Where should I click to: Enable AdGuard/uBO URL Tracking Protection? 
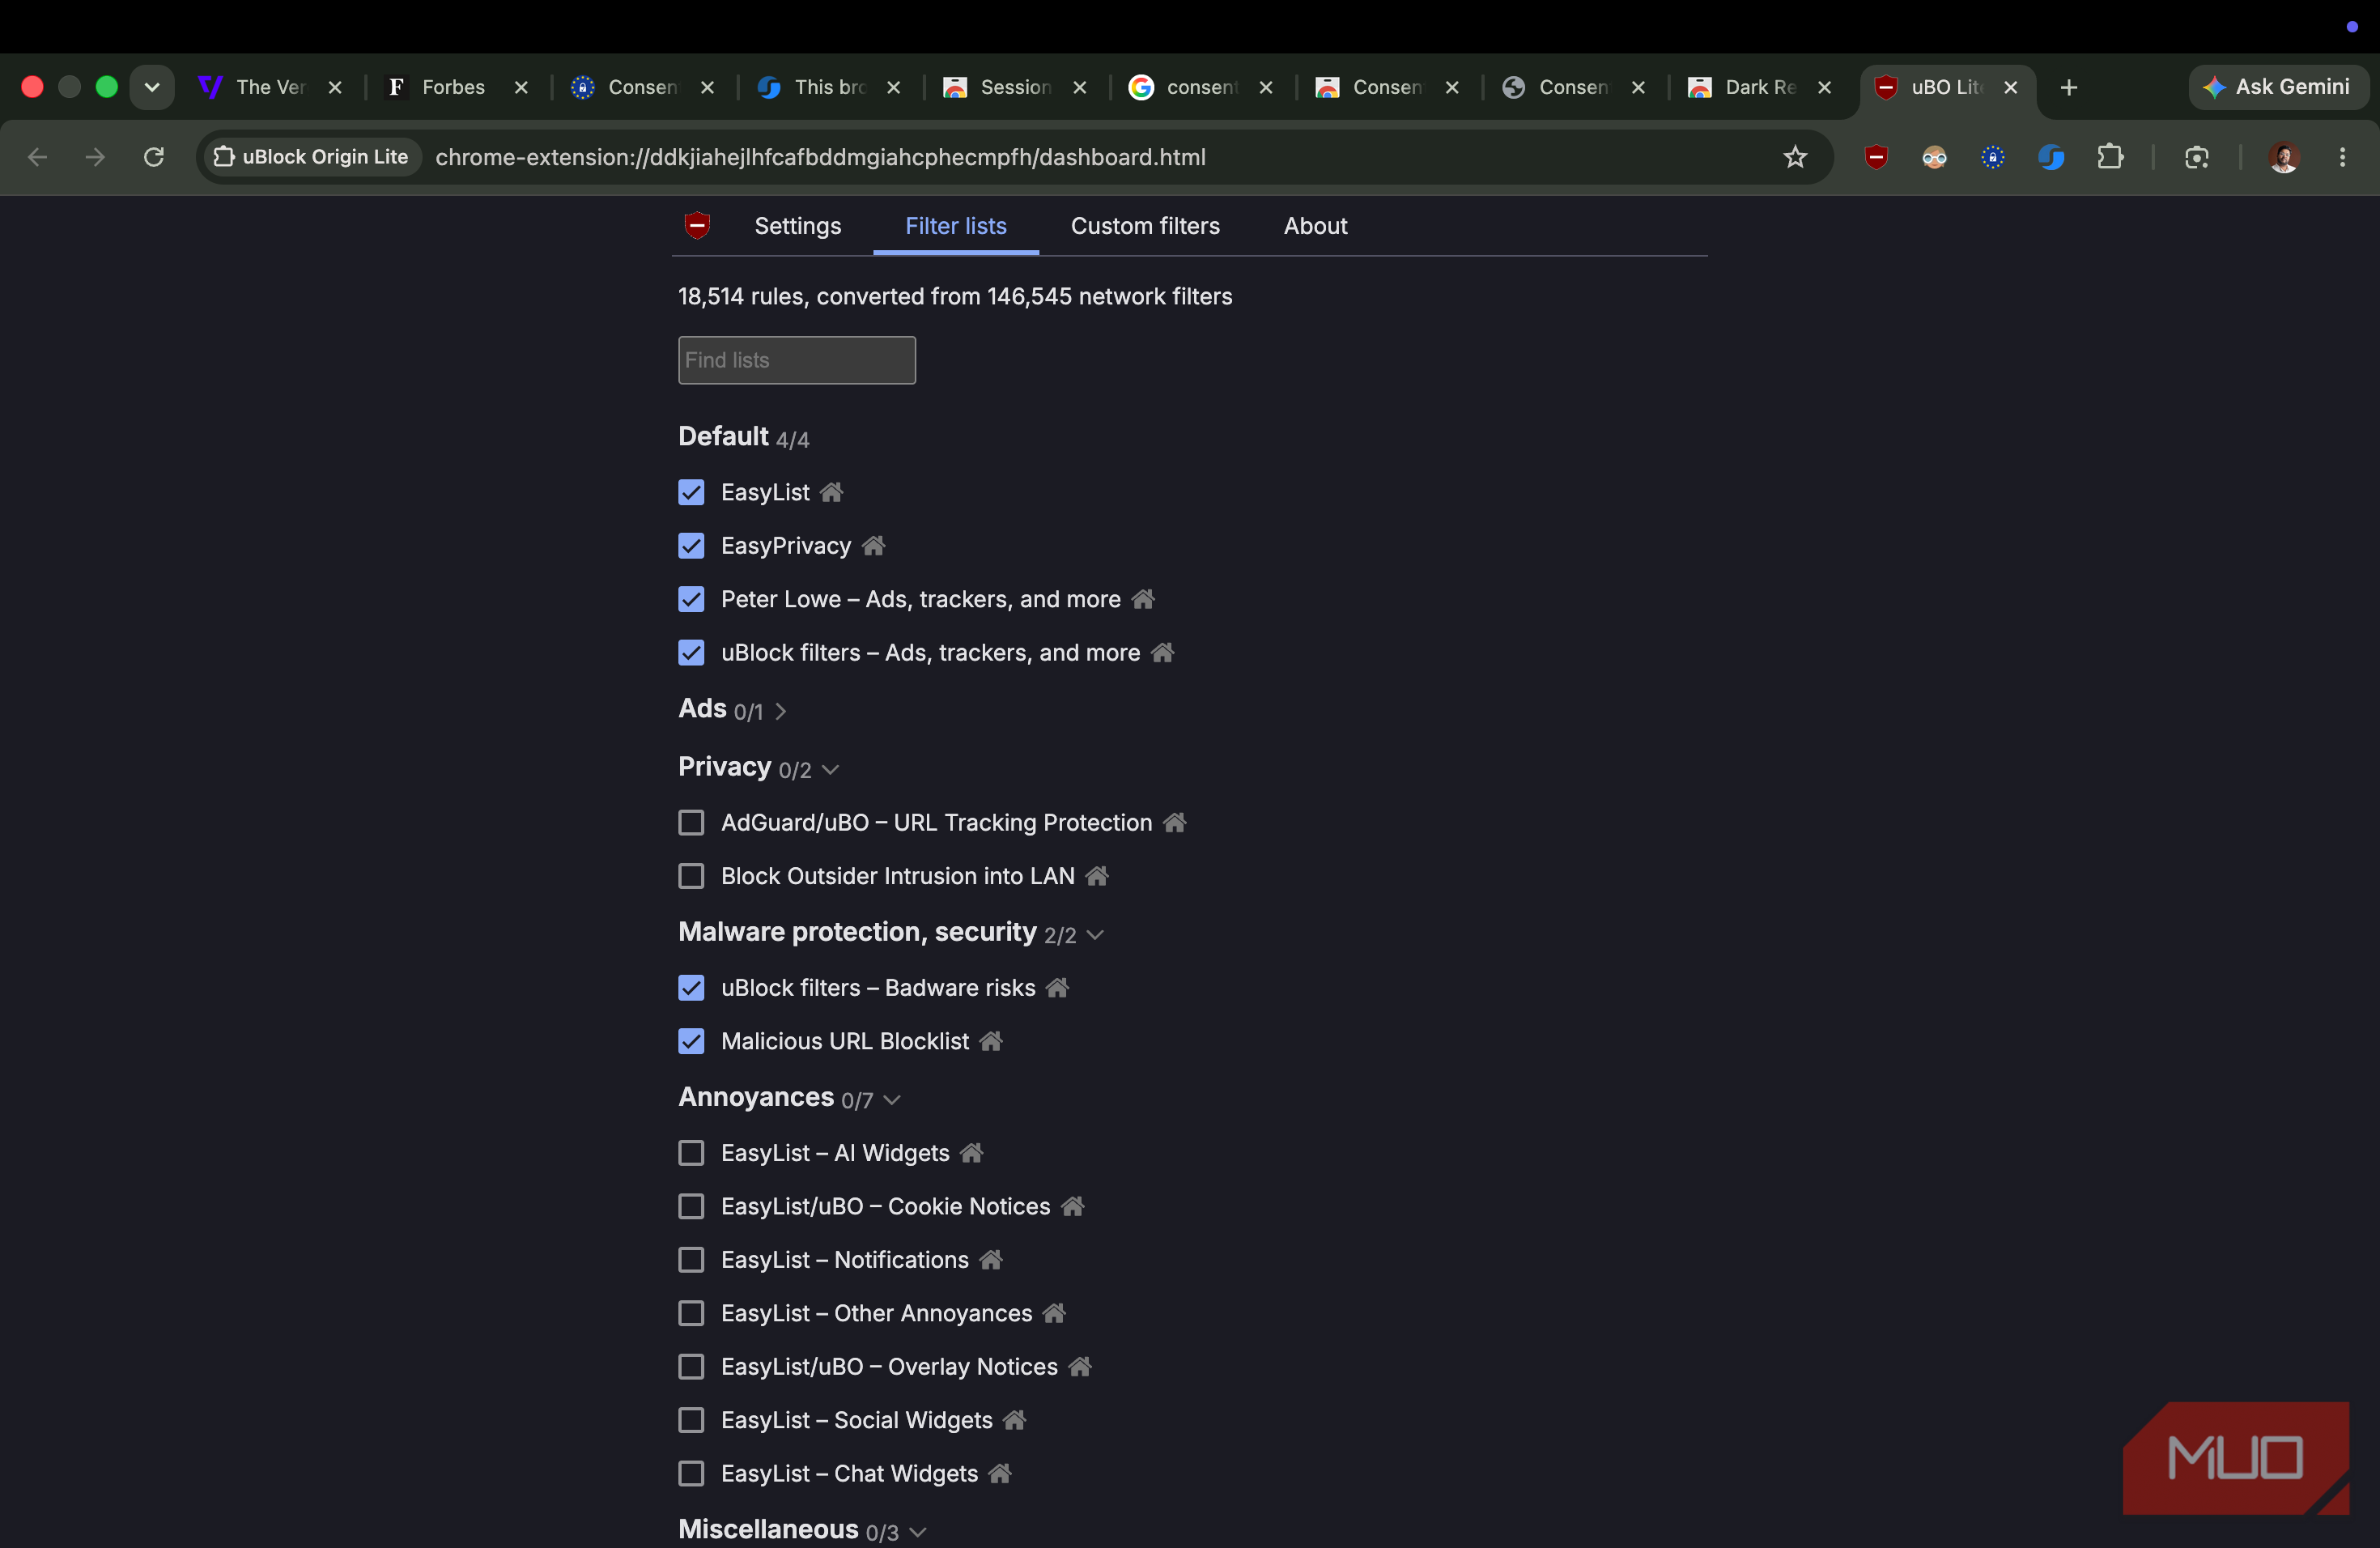[691, 822]
